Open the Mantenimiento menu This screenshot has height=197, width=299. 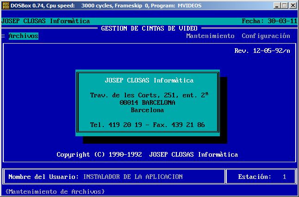210,36
